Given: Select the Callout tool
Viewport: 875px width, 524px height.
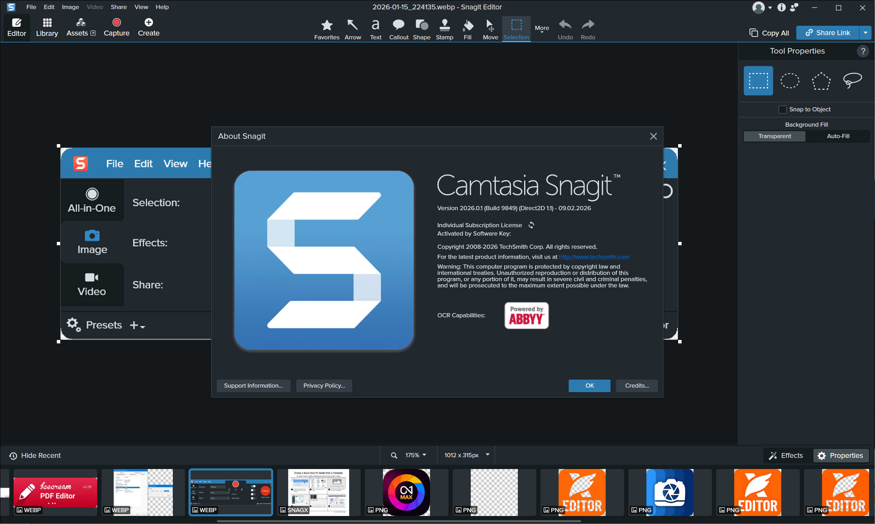Looking at the screenshot, I should point(398,29).
